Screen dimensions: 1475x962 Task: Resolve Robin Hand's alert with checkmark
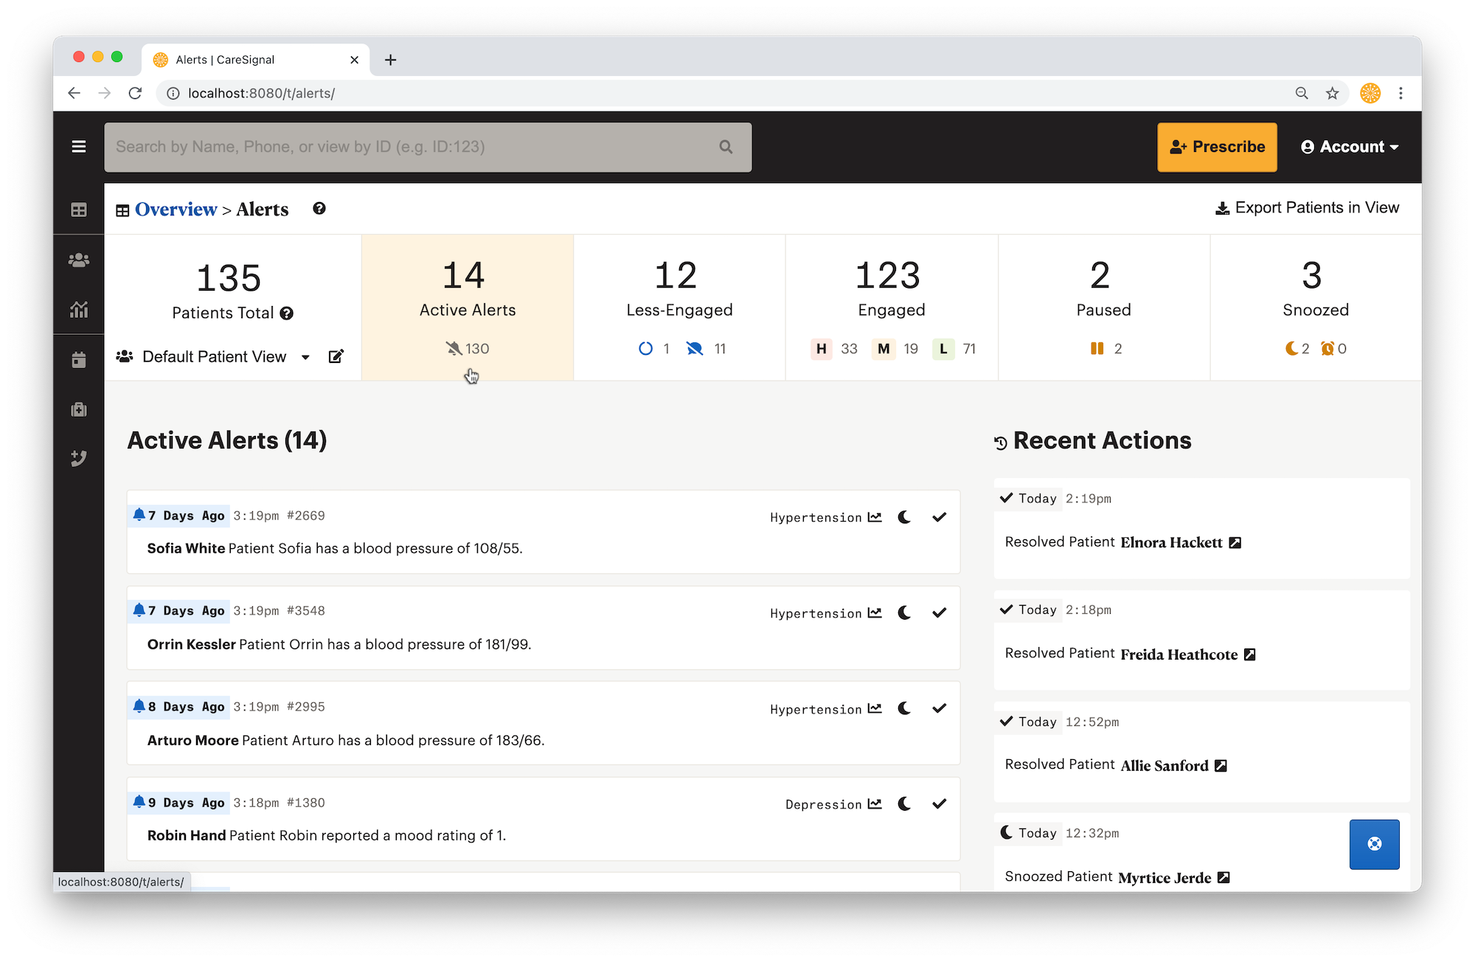(939, 804)
